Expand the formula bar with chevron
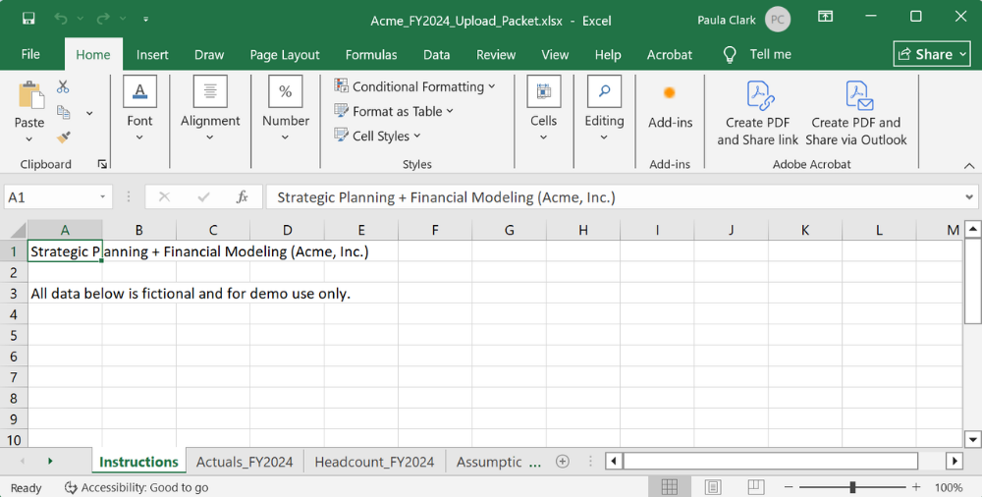This screenshot has height=497, width=982. 969,197
